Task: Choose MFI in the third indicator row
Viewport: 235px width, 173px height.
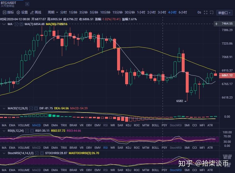Action: [202, 170]
